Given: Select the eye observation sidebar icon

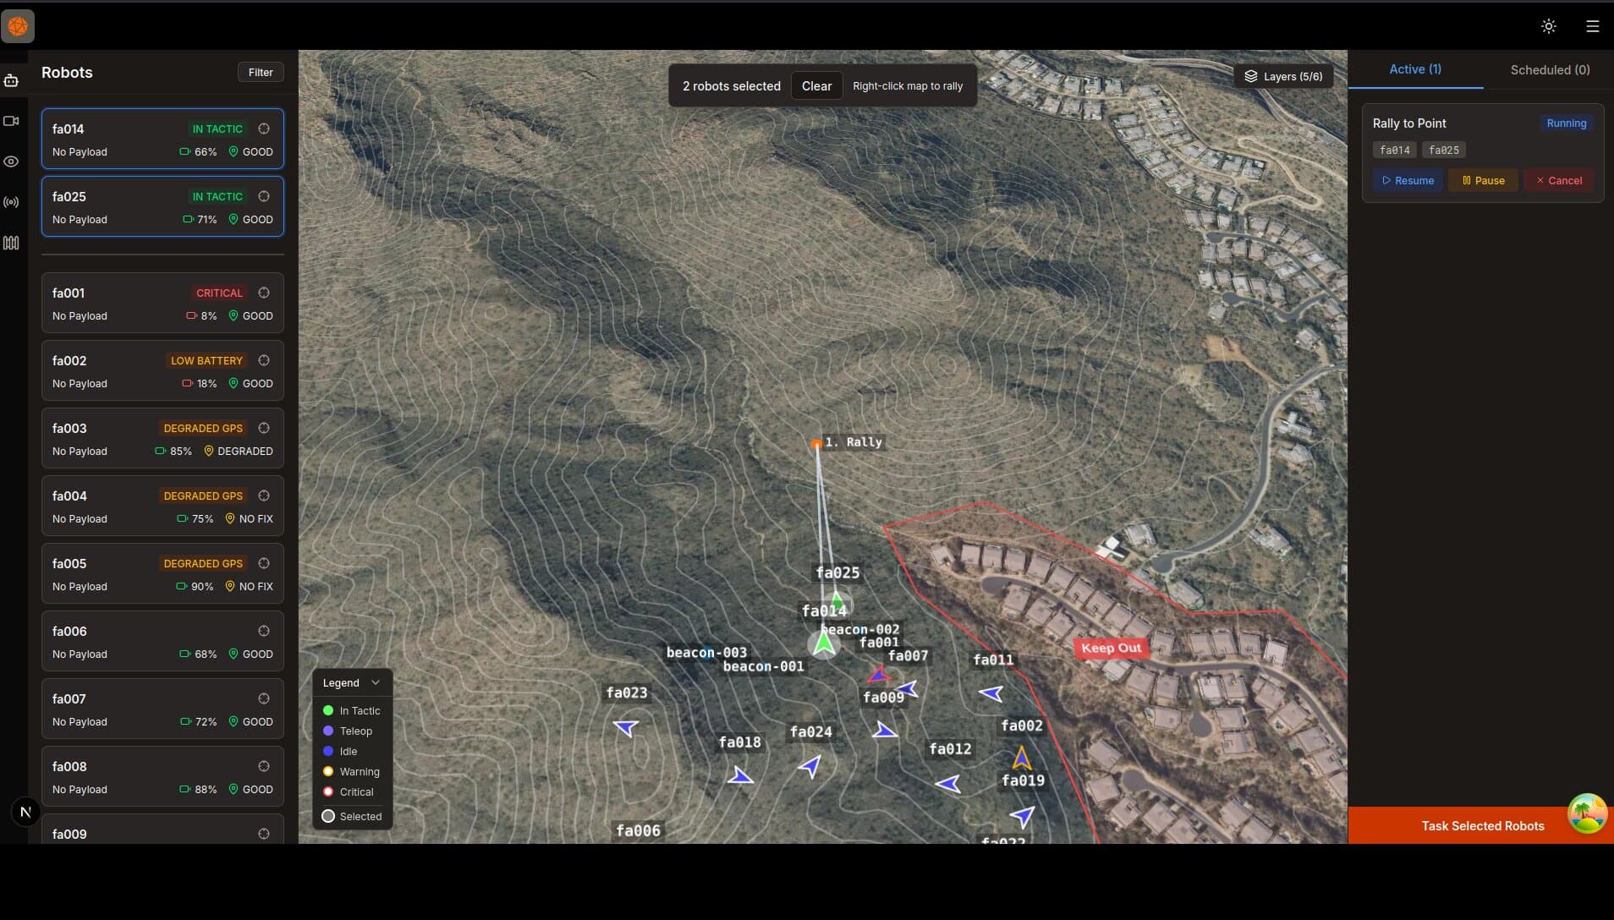Looking at the screenshot, I should coord(12,162).
